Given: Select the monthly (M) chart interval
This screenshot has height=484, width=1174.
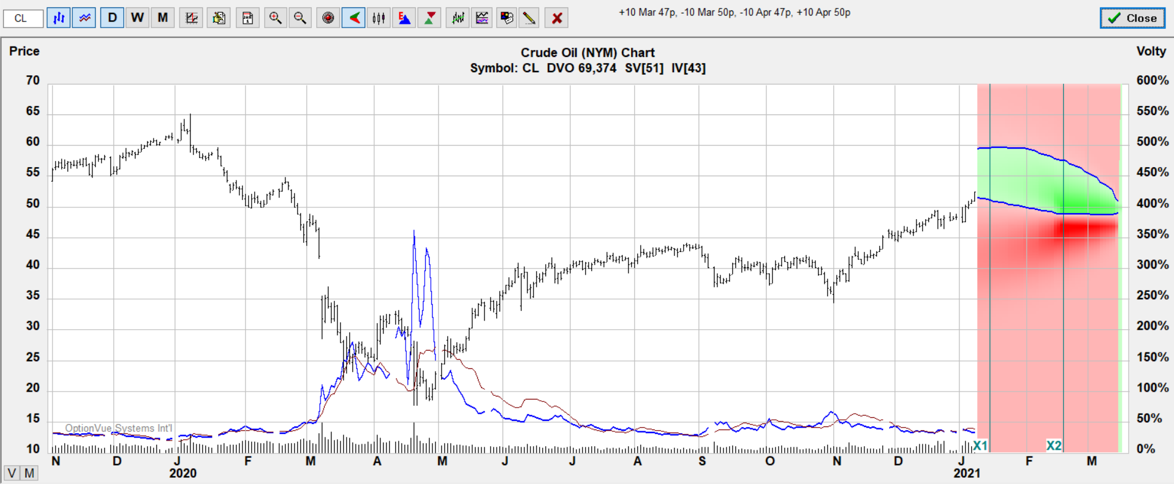Looking at the screenshot, I should click(x=162, y=18).
